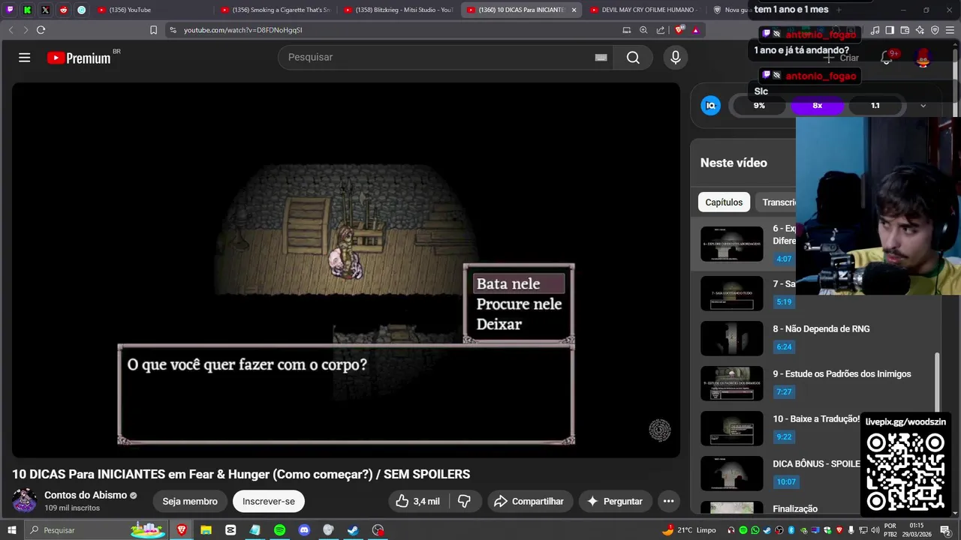Click the video title text
The height and width of the screenshot is (540, 961).
pyautogui.click(x=241, y=474)
